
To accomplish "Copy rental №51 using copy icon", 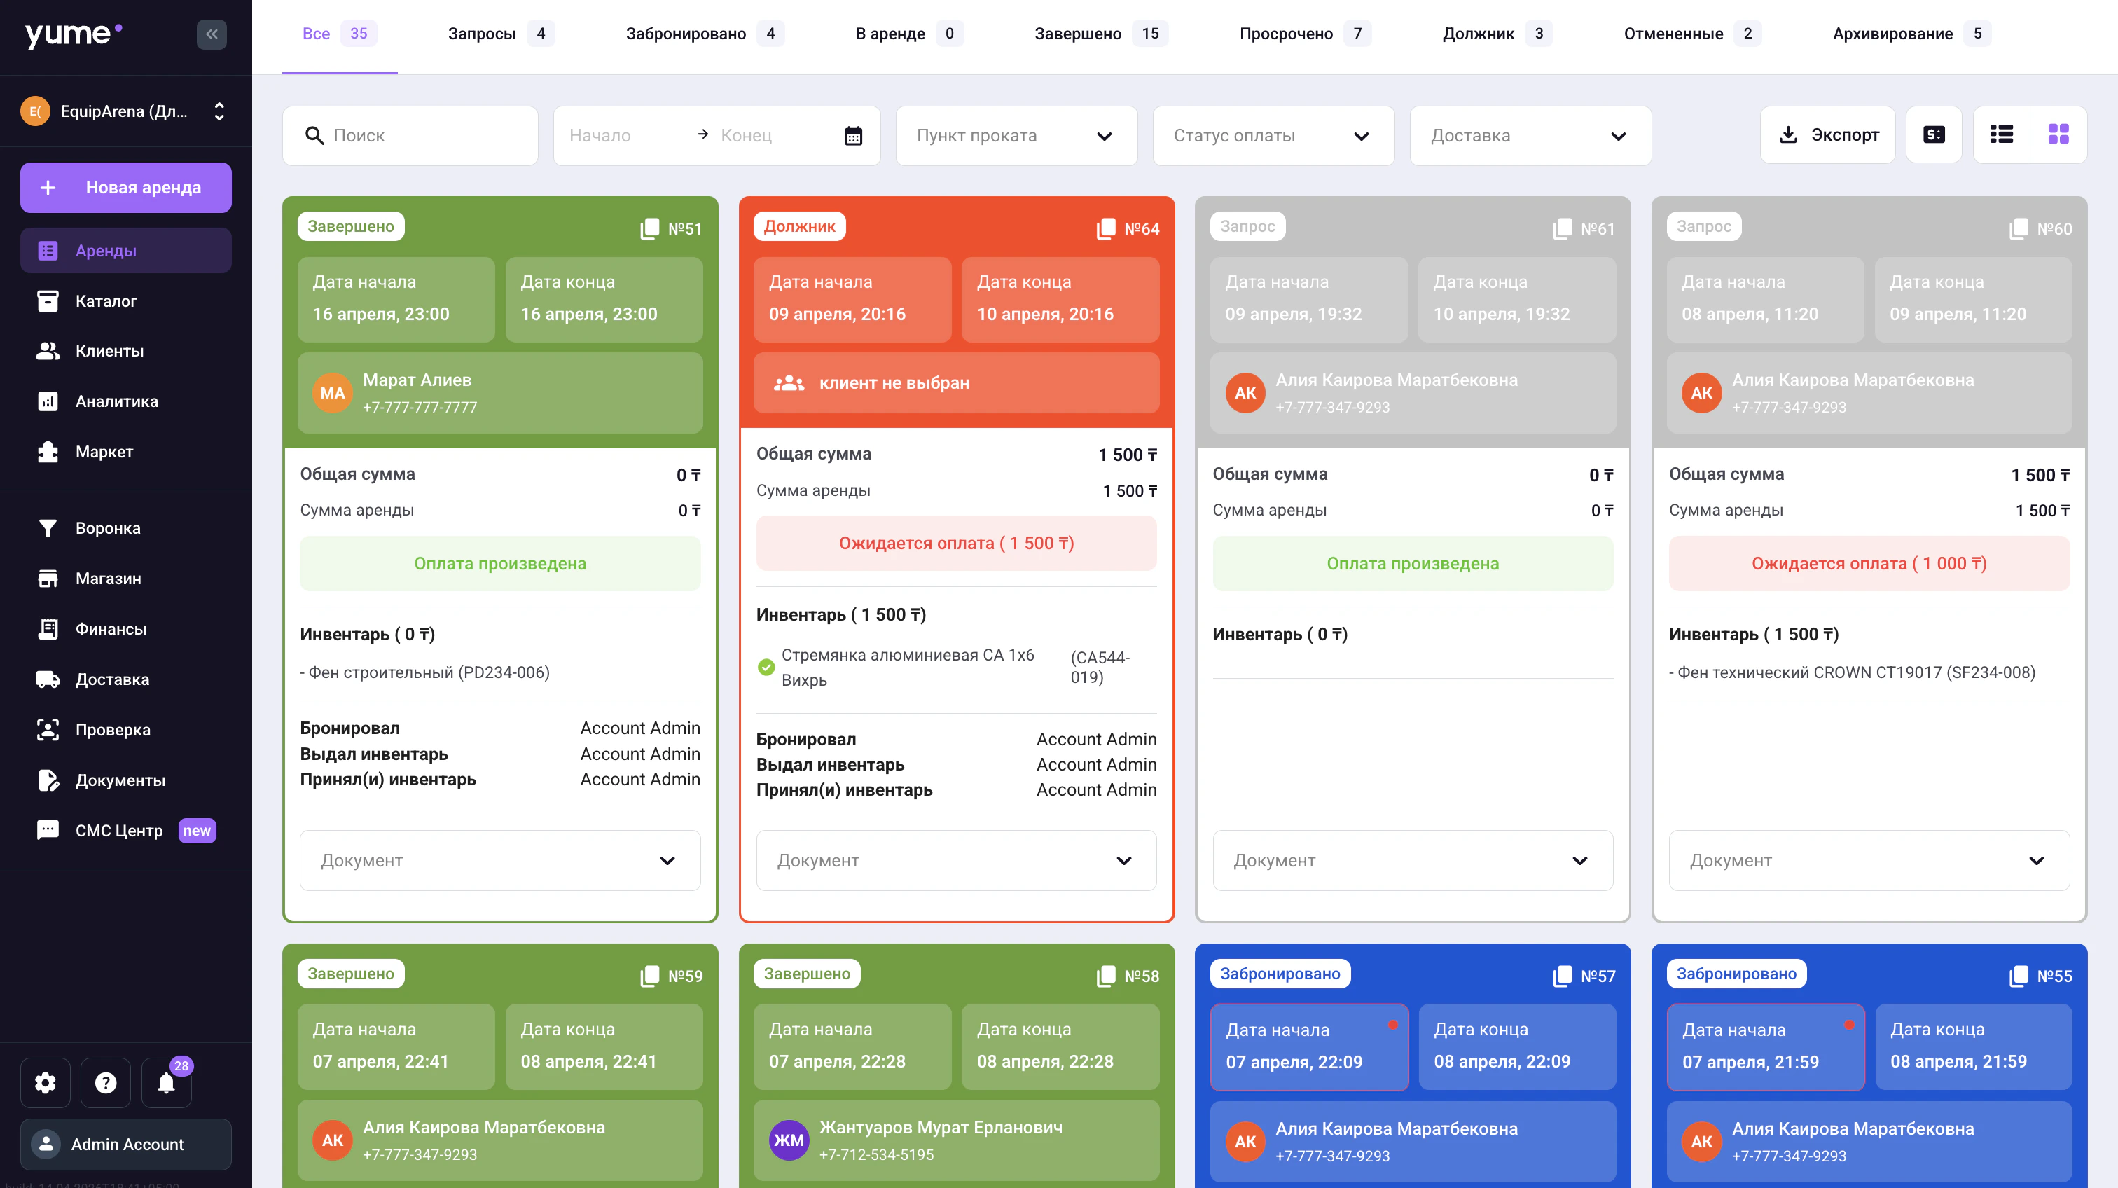I will click(649, 228).
